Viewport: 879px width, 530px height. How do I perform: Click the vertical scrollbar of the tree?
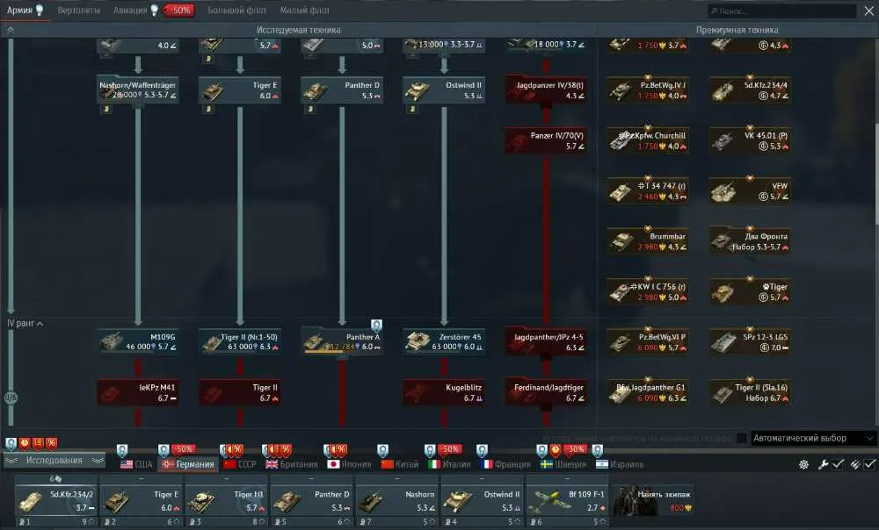875,174
